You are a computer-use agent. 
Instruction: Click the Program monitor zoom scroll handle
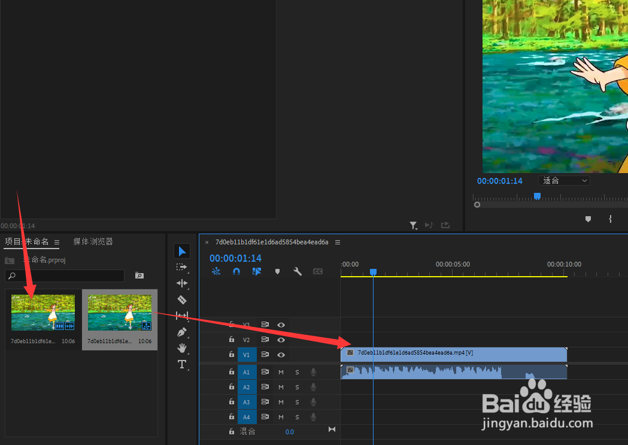coord(477,205)
